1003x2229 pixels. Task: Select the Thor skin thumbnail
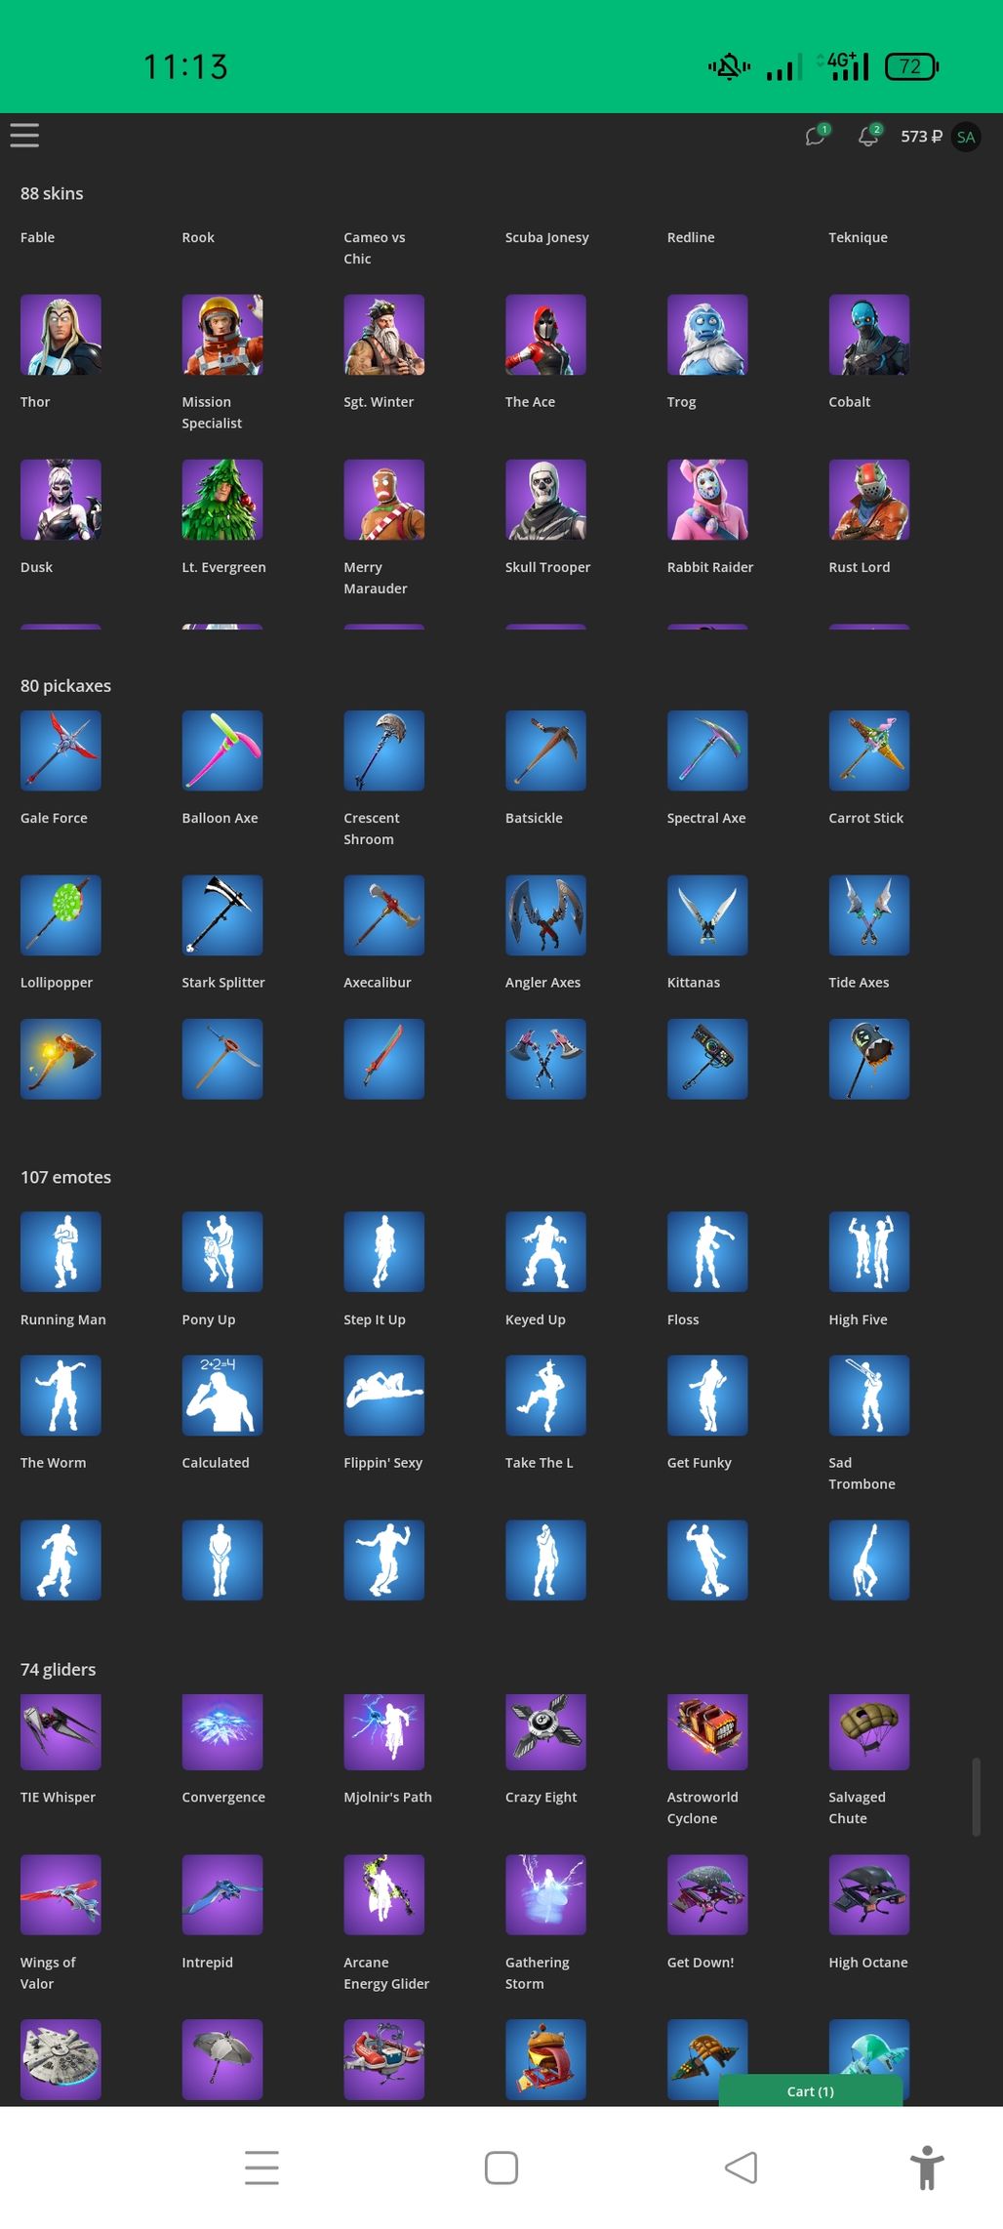(x=60, y=335)
